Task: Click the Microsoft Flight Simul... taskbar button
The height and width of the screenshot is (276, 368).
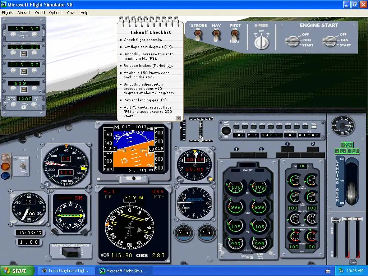Action: [x=124, y=271]
